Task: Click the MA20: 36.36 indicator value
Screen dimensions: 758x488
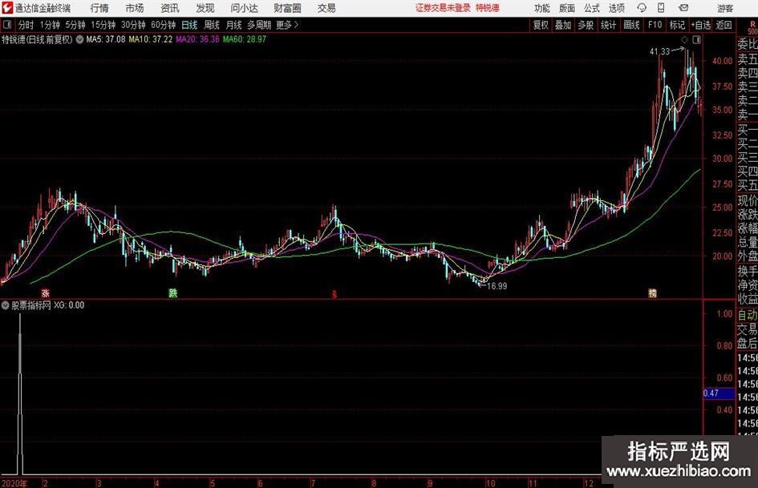Action: 197,39
